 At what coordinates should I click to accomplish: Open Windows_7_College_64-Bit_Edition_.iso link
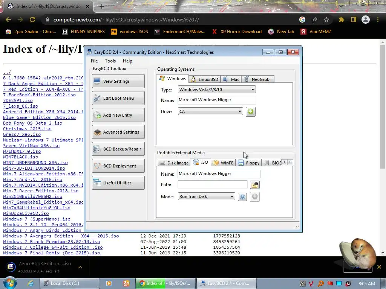[x=53, y=247]
